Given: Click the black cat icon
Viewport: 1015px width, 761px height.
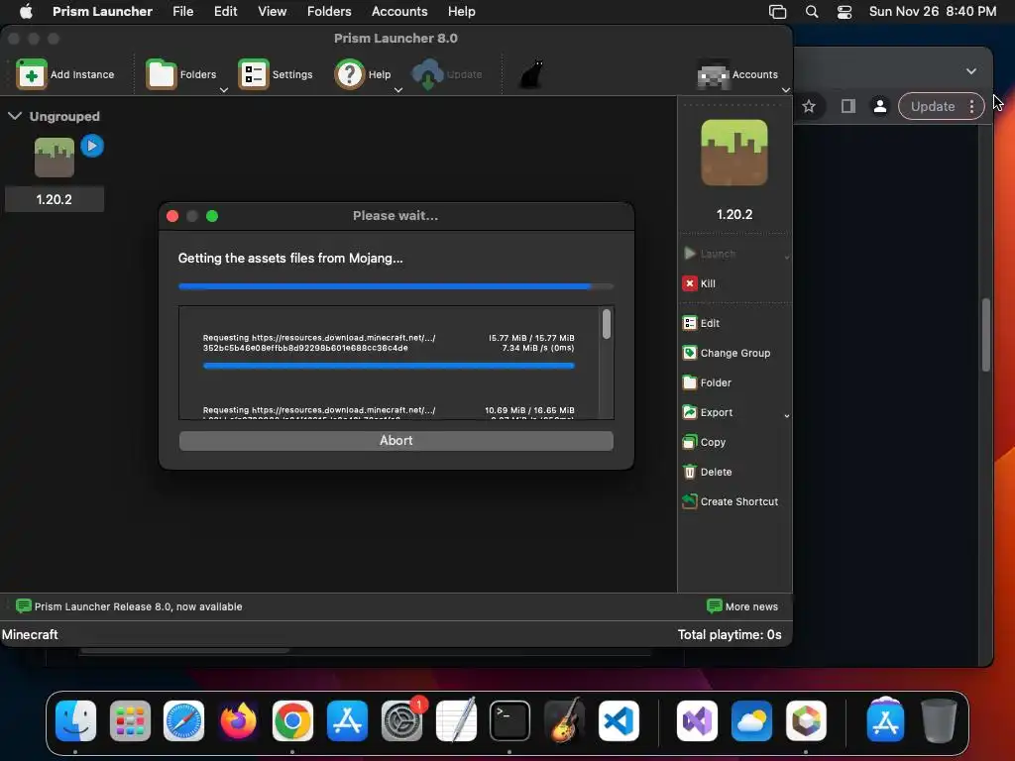Looking at the screenshot, I should [x=531, y=74].
